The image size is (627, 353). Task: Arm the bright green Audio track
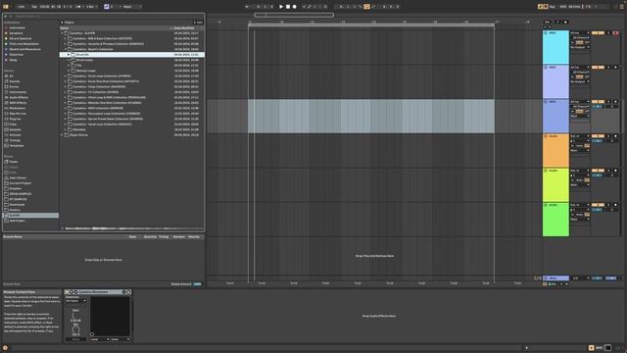tap(616, 205)
